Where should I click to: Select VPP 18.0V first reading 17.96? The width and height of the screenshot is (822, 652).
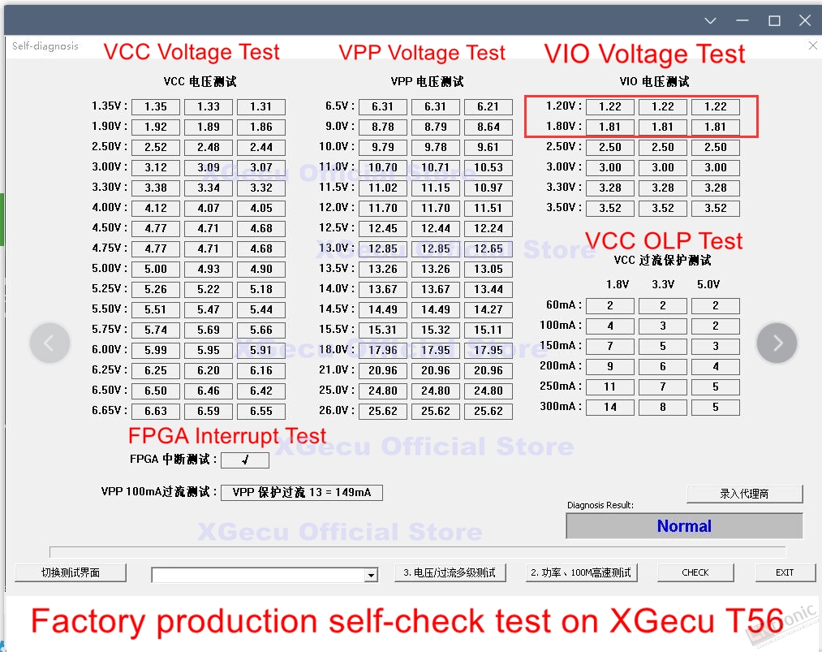[x=383, y=351]
